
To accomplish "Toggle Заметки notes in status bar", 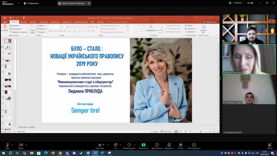I will pos(154,131).
